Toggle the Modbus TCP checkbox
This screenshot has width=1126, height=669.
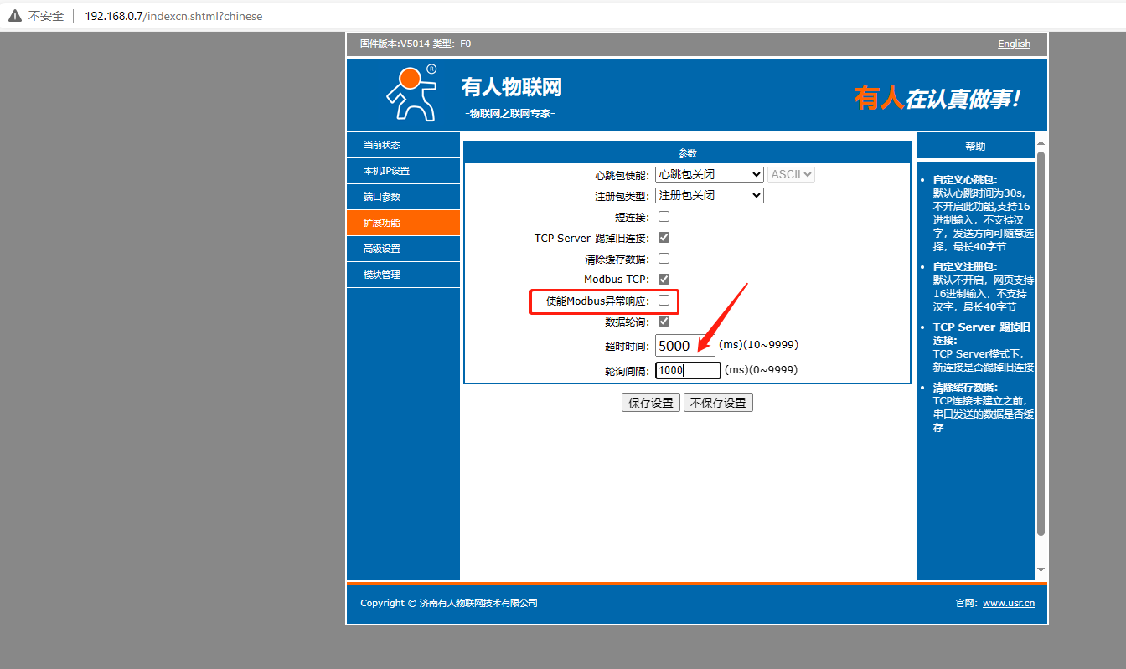click(664, 279)
